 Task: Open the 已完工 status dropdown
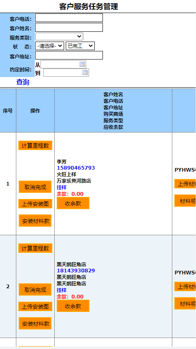80,46
